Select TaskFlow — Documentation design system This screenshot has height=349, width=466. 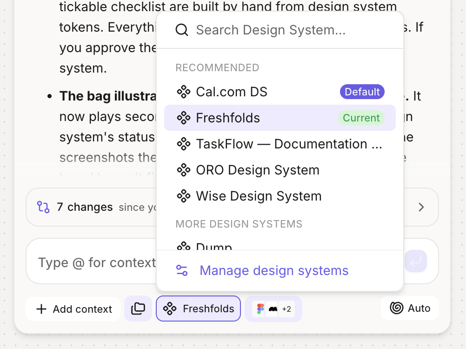tap(280, 144)
